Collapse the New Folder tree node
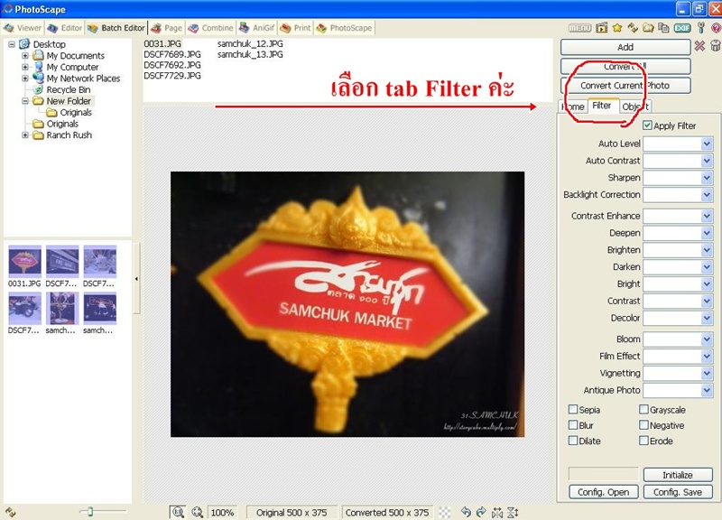This screenshot has width=722, height=520. (x=25, y=101)
